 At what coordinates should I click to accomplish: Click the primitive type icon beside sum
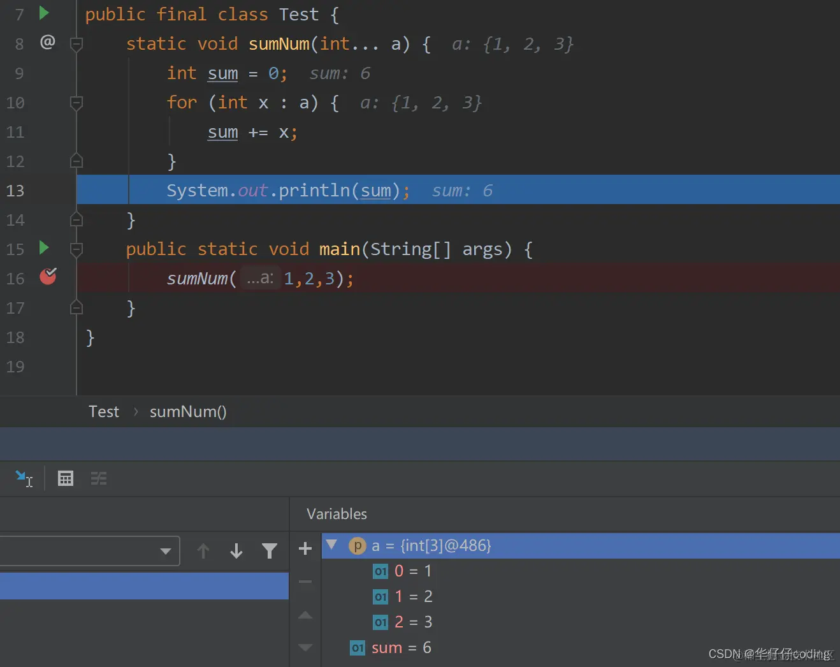(358, 648)
